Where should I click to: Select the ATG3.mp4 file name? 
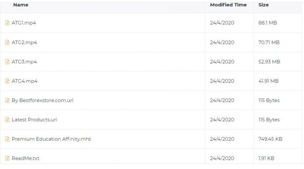click(x=24, y=62)
